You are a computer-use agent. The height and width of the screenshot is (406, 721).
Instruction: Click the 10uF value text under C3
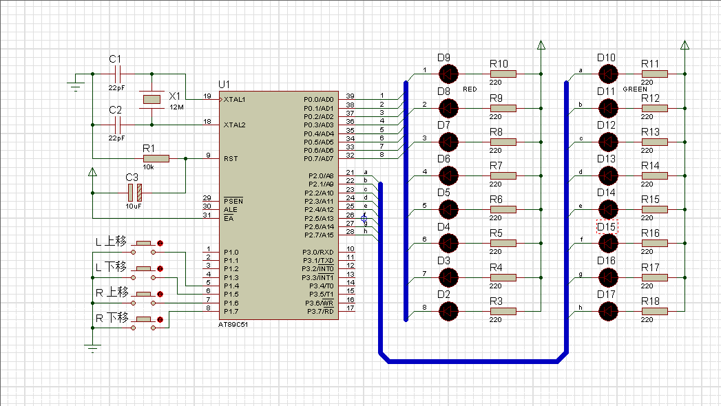[x=134, y=206]
